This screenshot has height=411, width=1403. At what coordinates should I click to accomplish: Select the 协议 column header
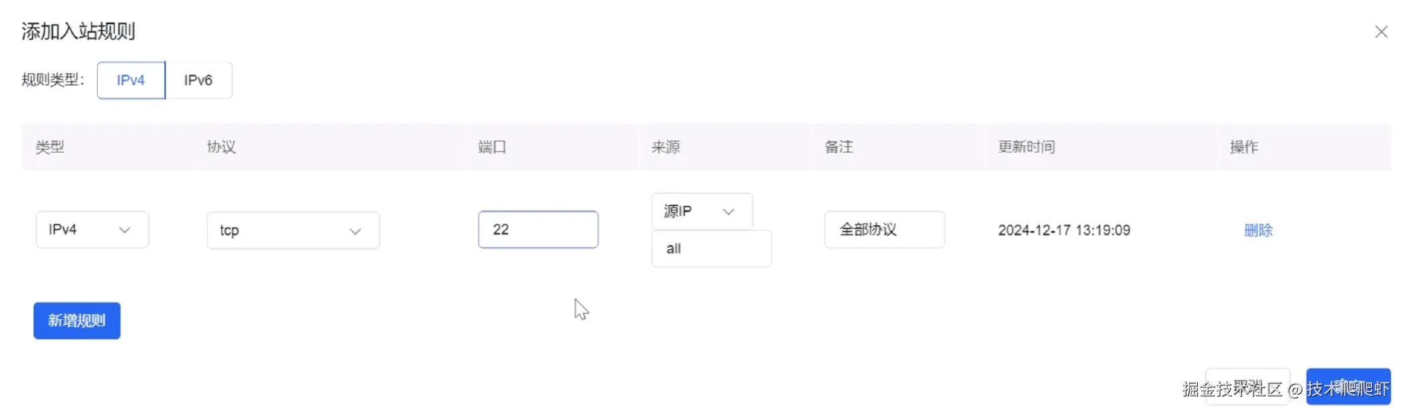pos(221,148)
